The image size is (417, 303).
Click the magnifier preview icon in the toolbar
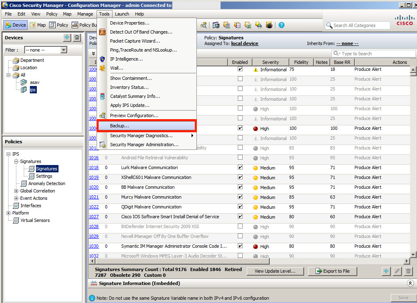click(203, 25)
